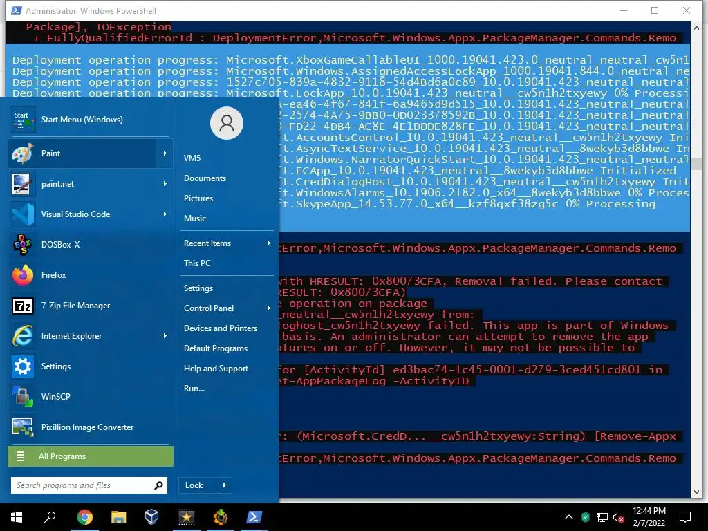This screenshot has height=531, width=708.
Task: Launch 7-Zip File Manager
Action: [91, 305]
